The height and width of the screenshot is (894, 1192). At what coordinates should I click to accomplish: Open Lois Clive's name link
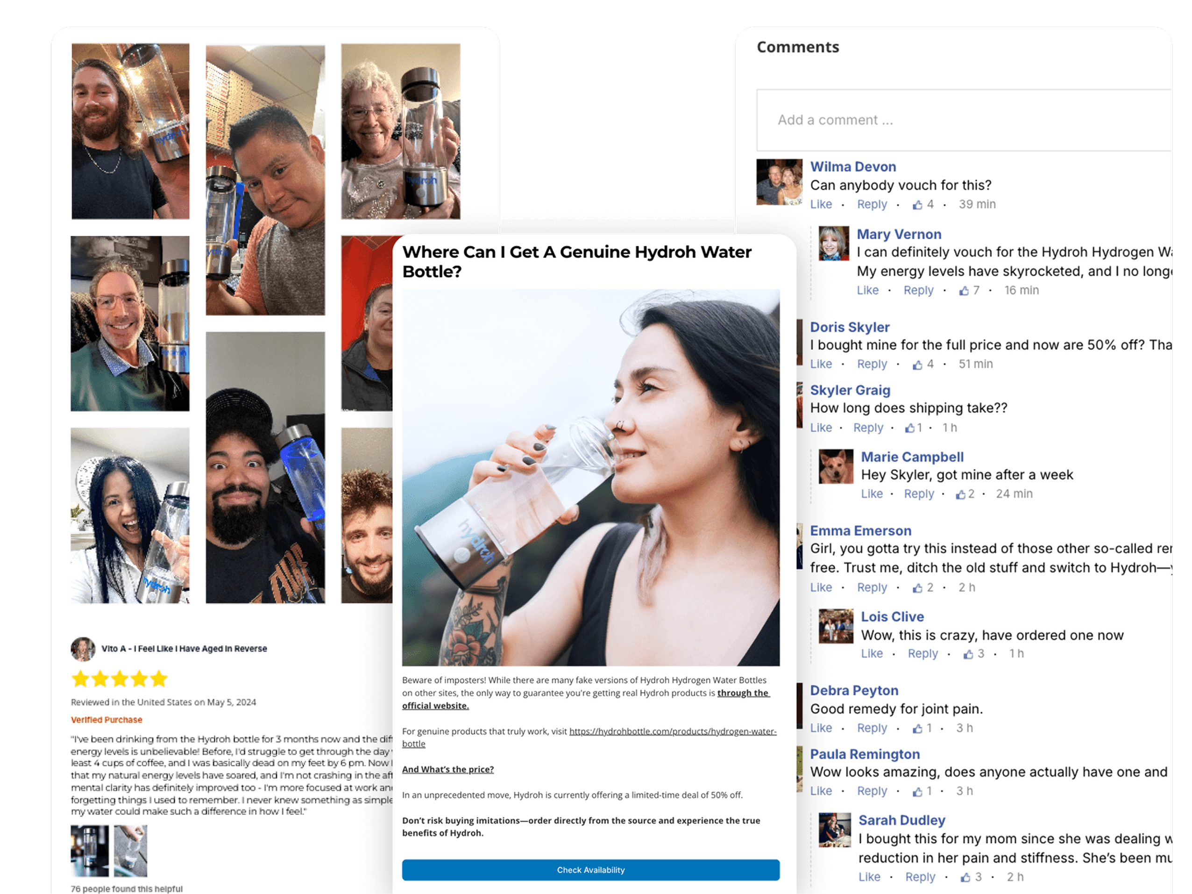(892, 617)
